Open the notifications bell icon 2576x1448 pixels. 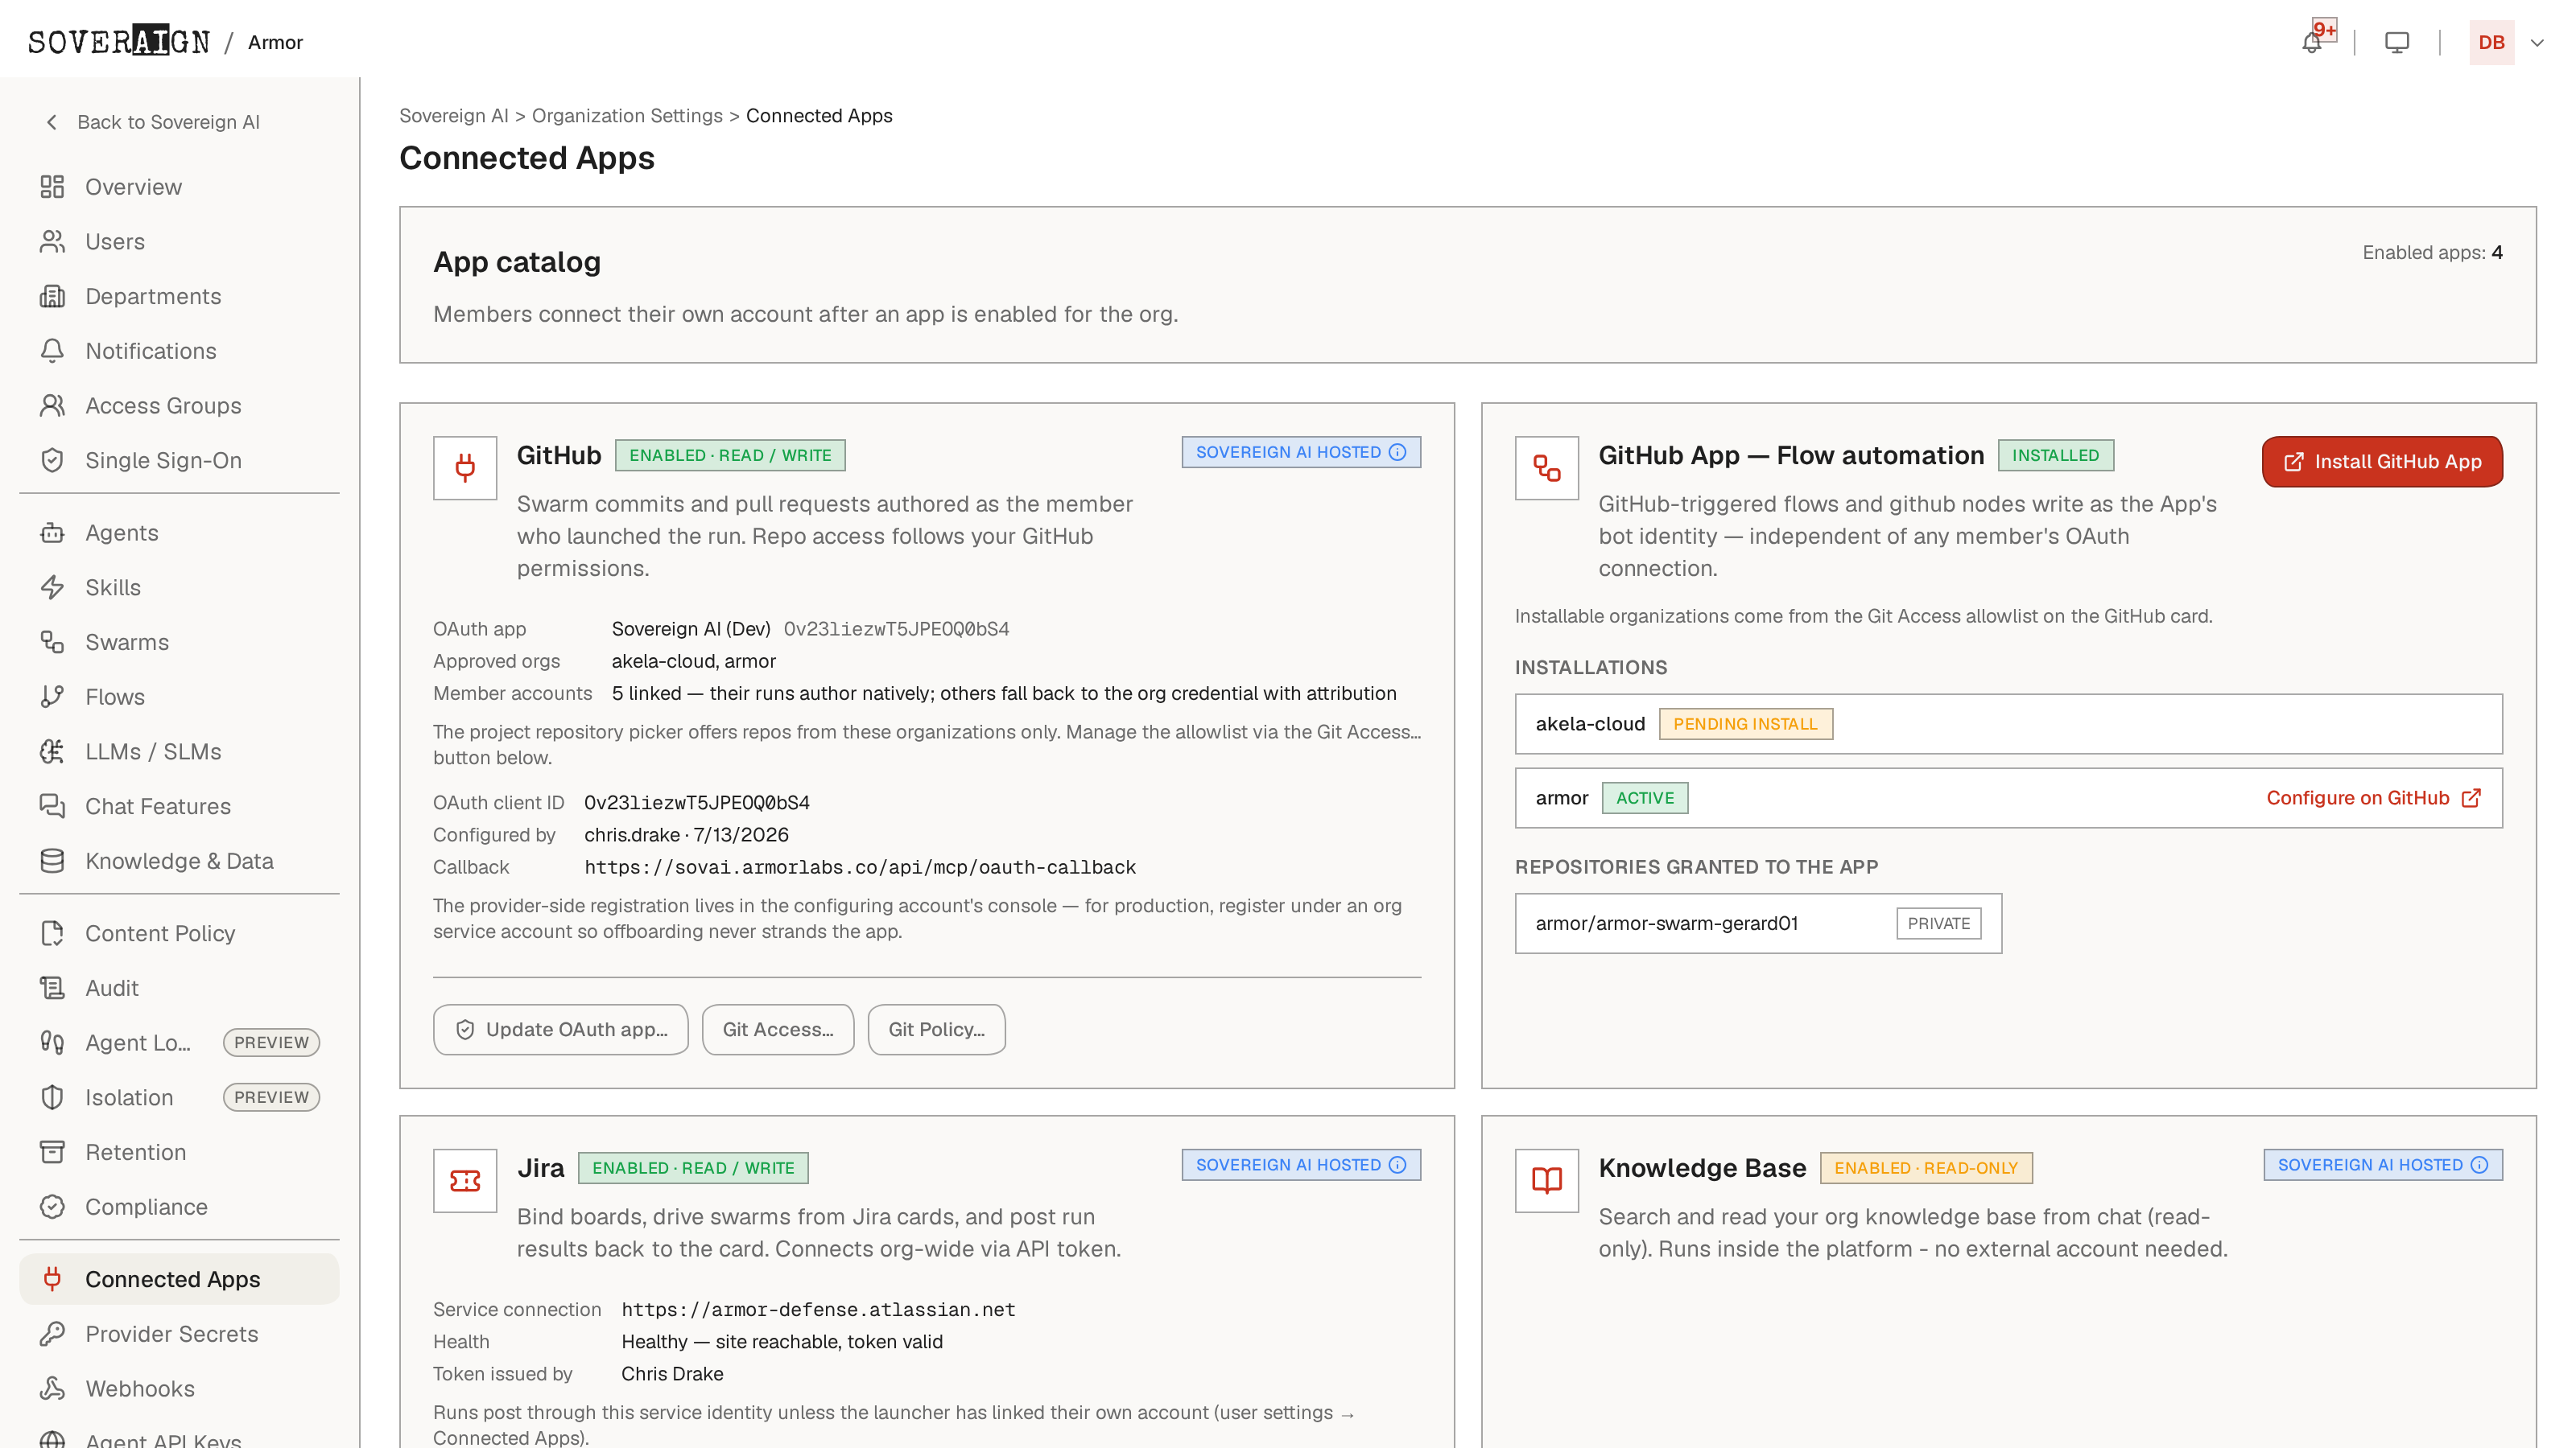[x=2311, y=42]
